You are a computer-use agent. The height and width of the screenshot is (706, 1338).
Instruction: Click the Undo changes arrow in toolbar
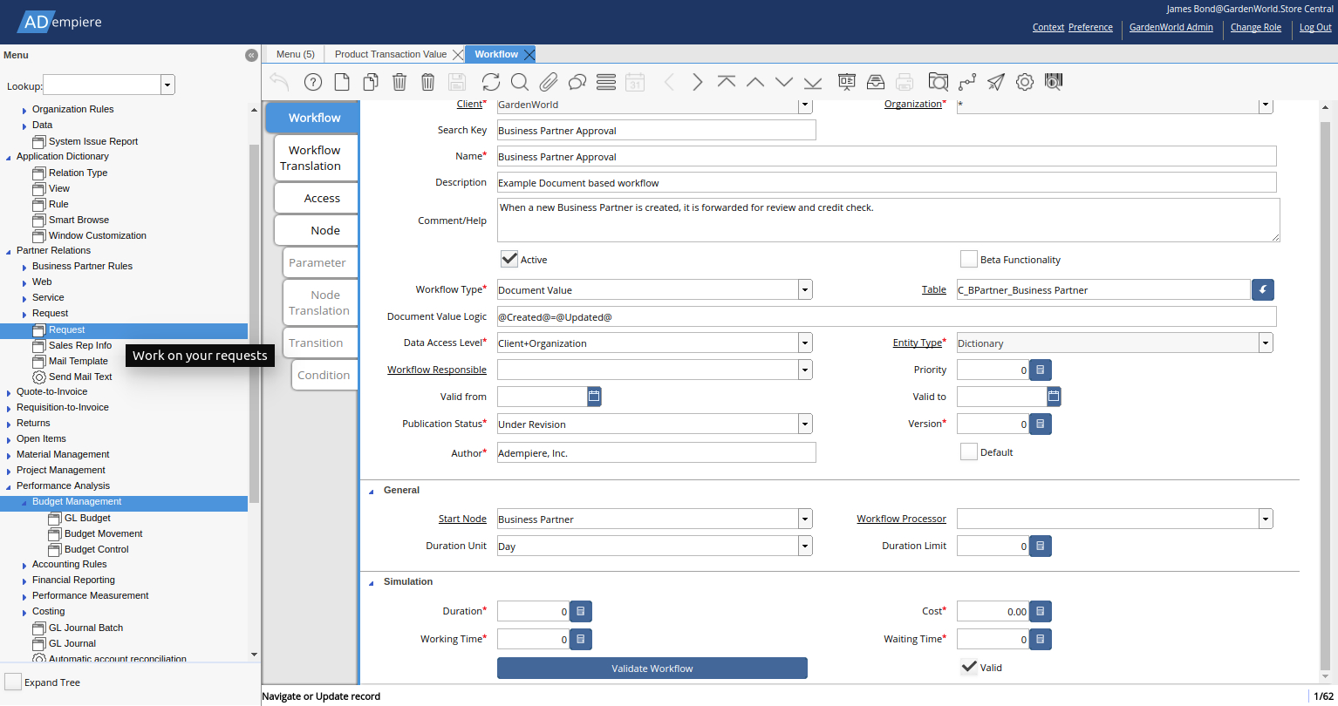point(279,82)
